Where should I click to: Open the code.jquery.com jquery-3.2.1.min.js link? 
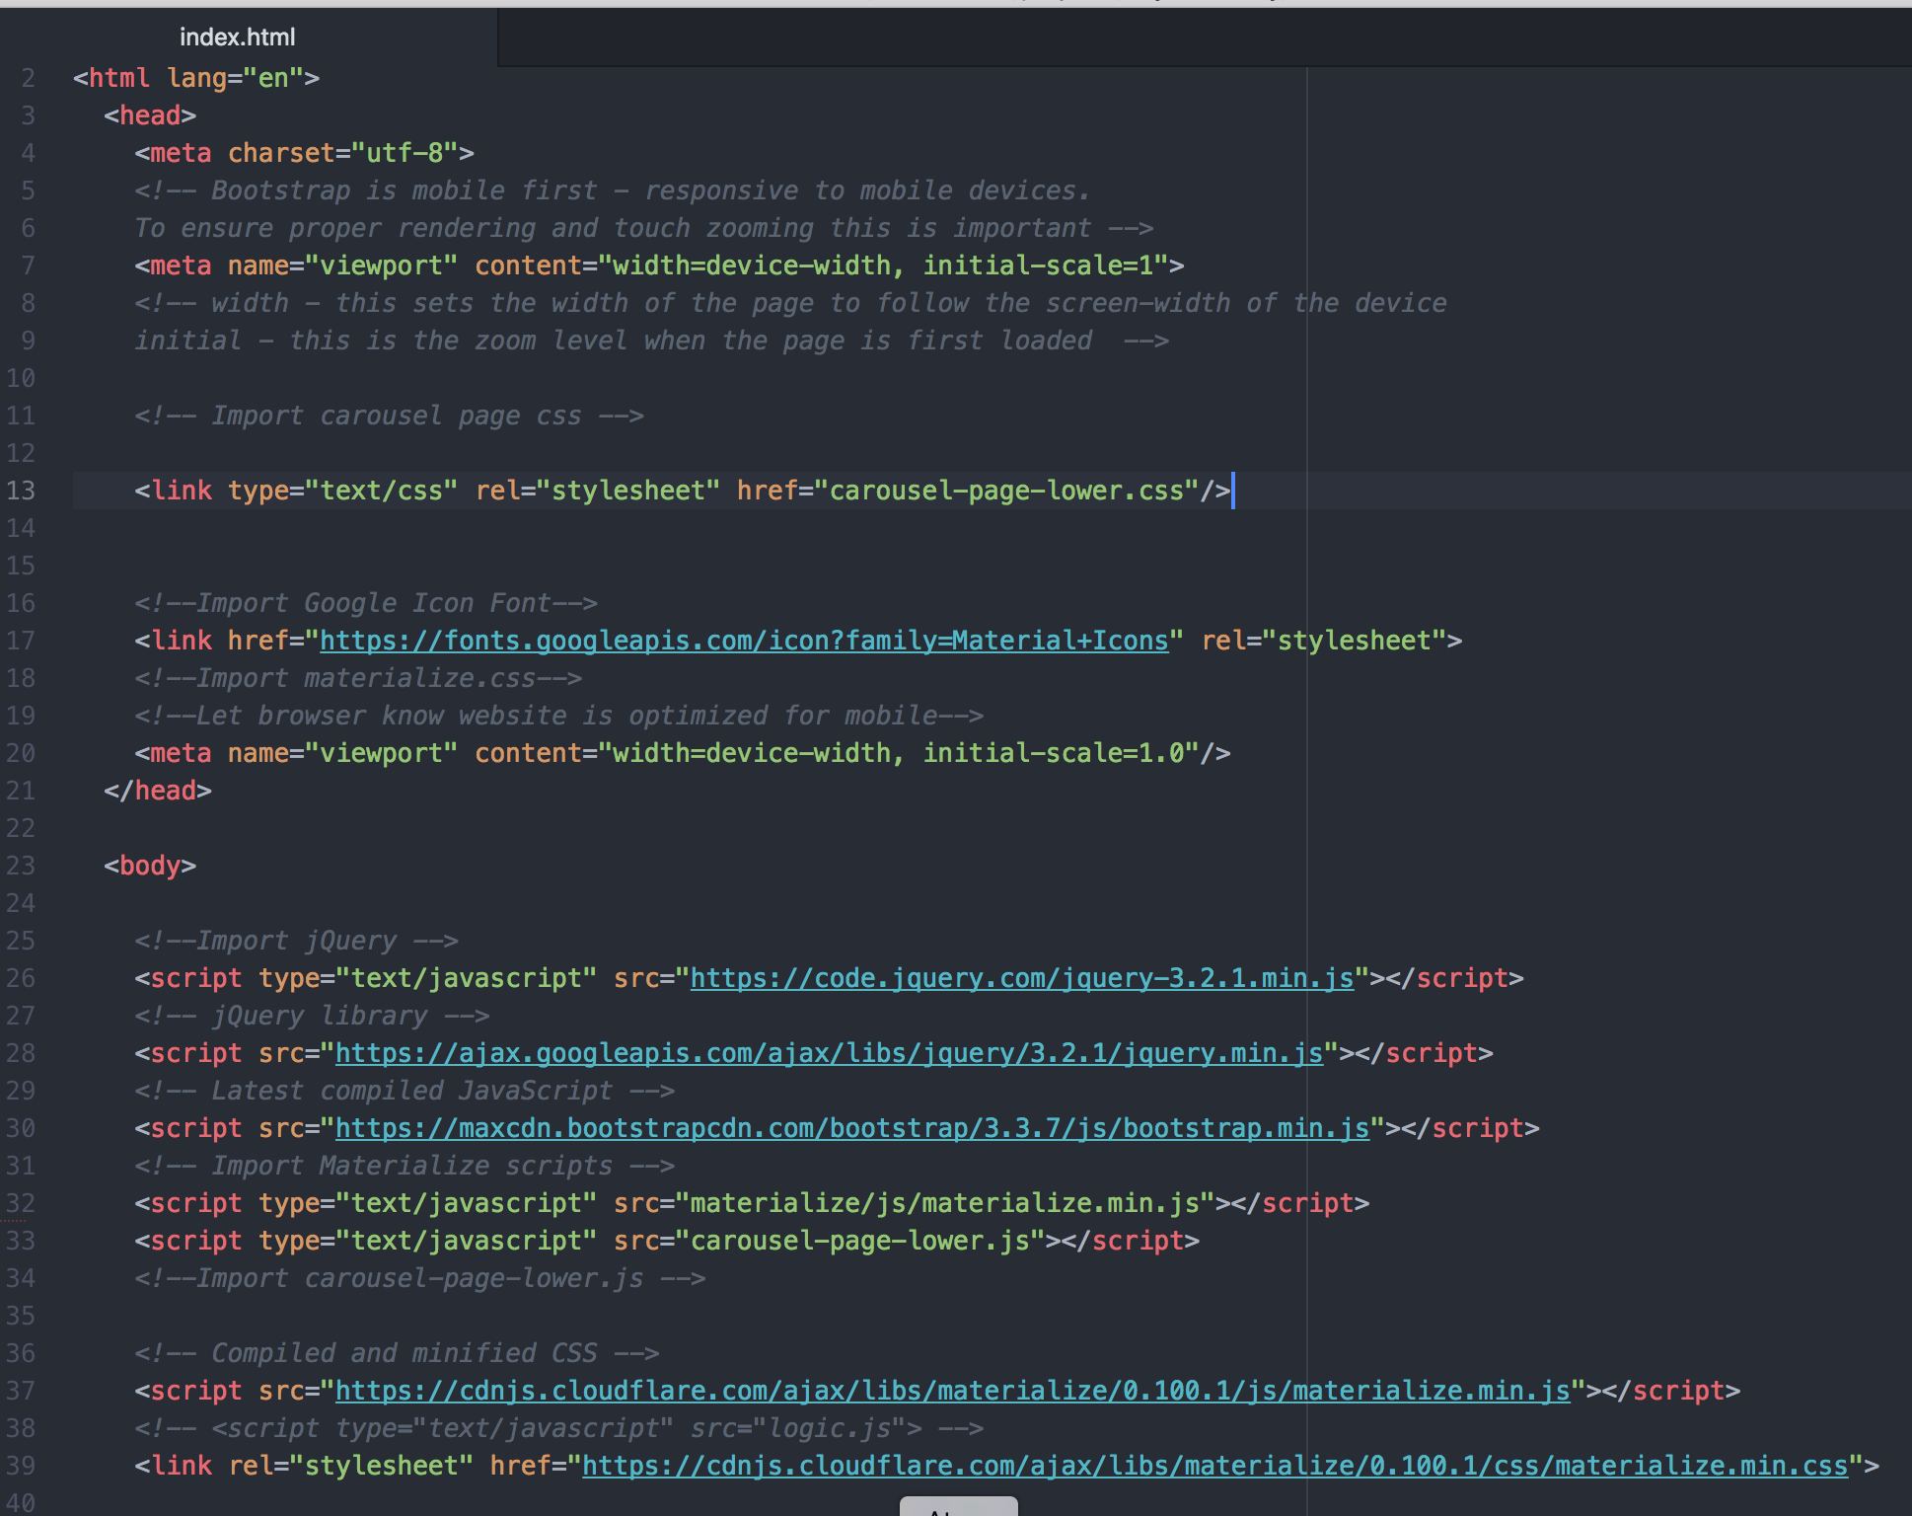click(x=1021, y=979)
